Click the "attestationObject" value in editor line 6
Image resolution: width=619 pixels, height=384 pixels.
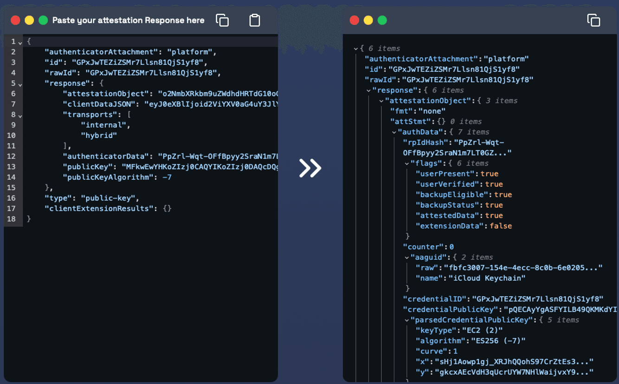(218, 94)
